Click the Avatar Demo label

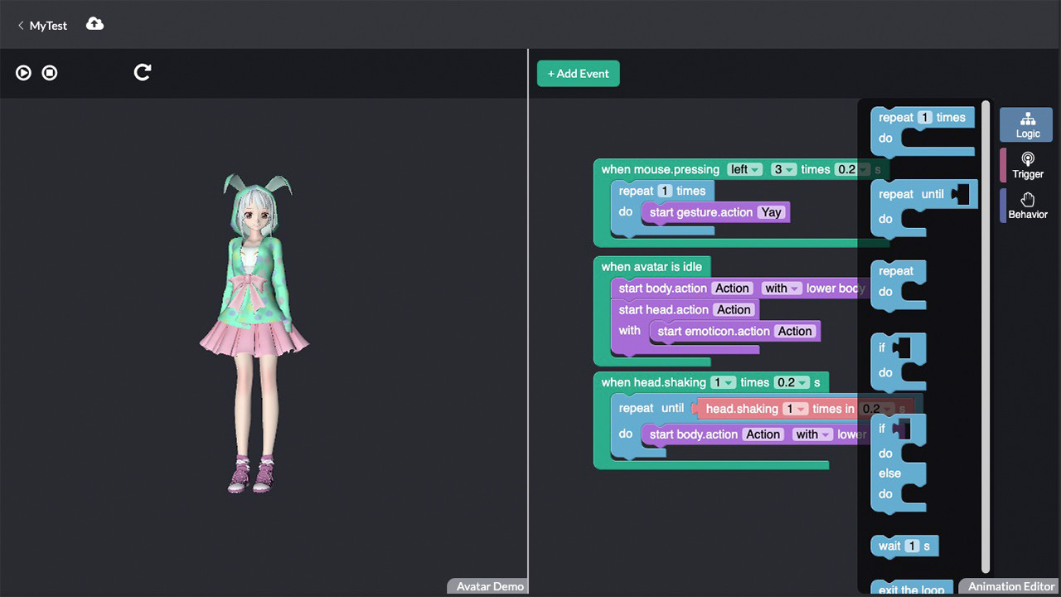click(487, 586)
